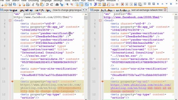Click the right pane's scrollbar up arrow
The height and width of the screenshot is (100, 178).
176,14
